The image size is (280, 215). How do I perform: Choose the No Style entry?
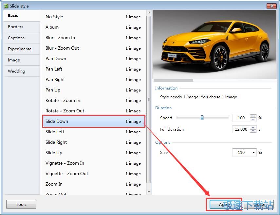[94, 17]
